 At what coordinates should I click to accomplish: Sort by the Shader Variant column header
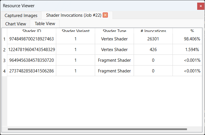75,31
